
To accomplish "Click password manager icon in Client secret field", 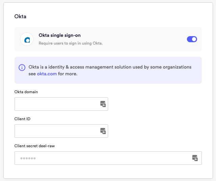I will 195,158.
